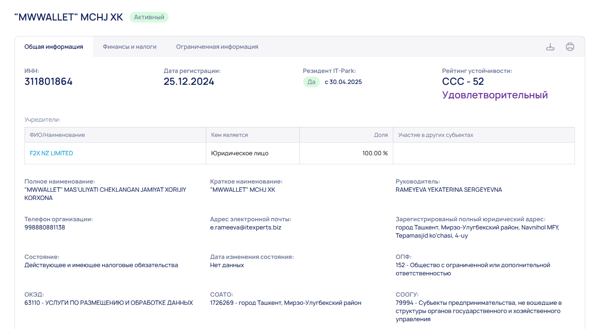Image resolution: width=593 pixels, height=329 pixels.
Task: Open the Финансы и налоги tab
Action: coord(130,47)
